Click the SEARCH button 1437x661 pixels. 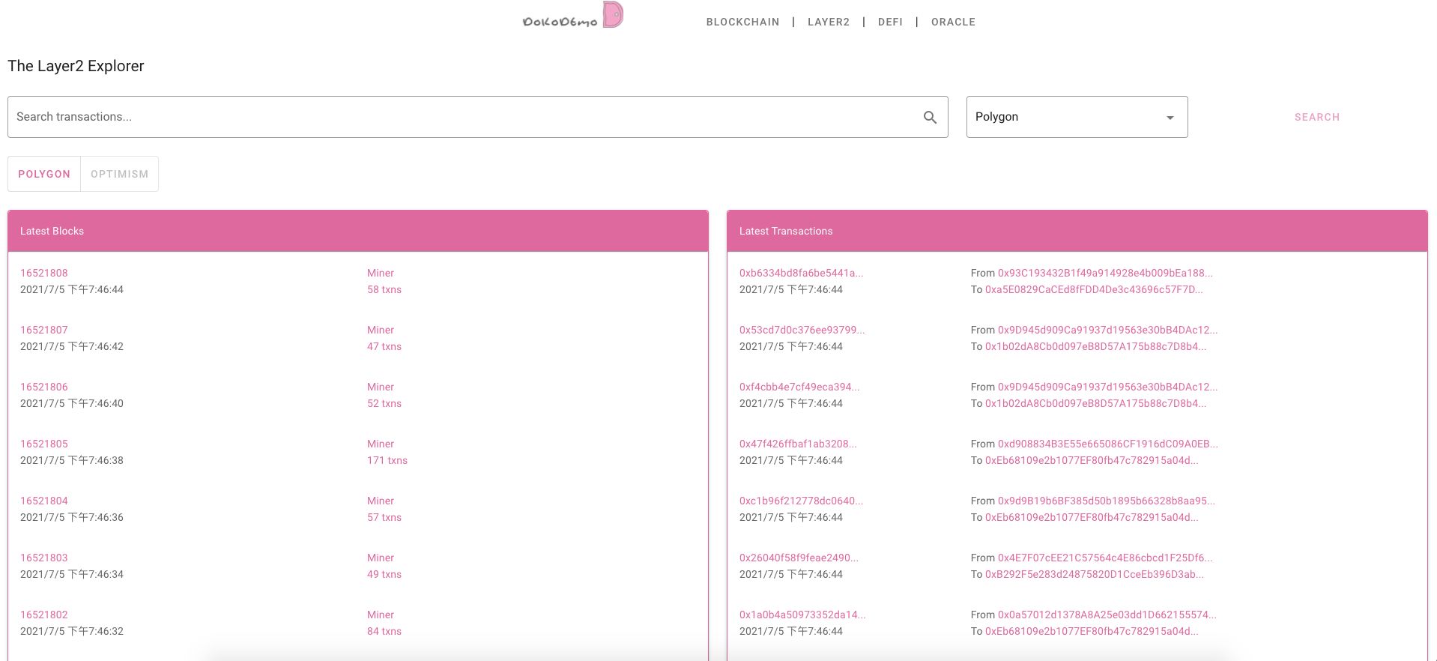pyautogui.click(x=1317, y=117)
